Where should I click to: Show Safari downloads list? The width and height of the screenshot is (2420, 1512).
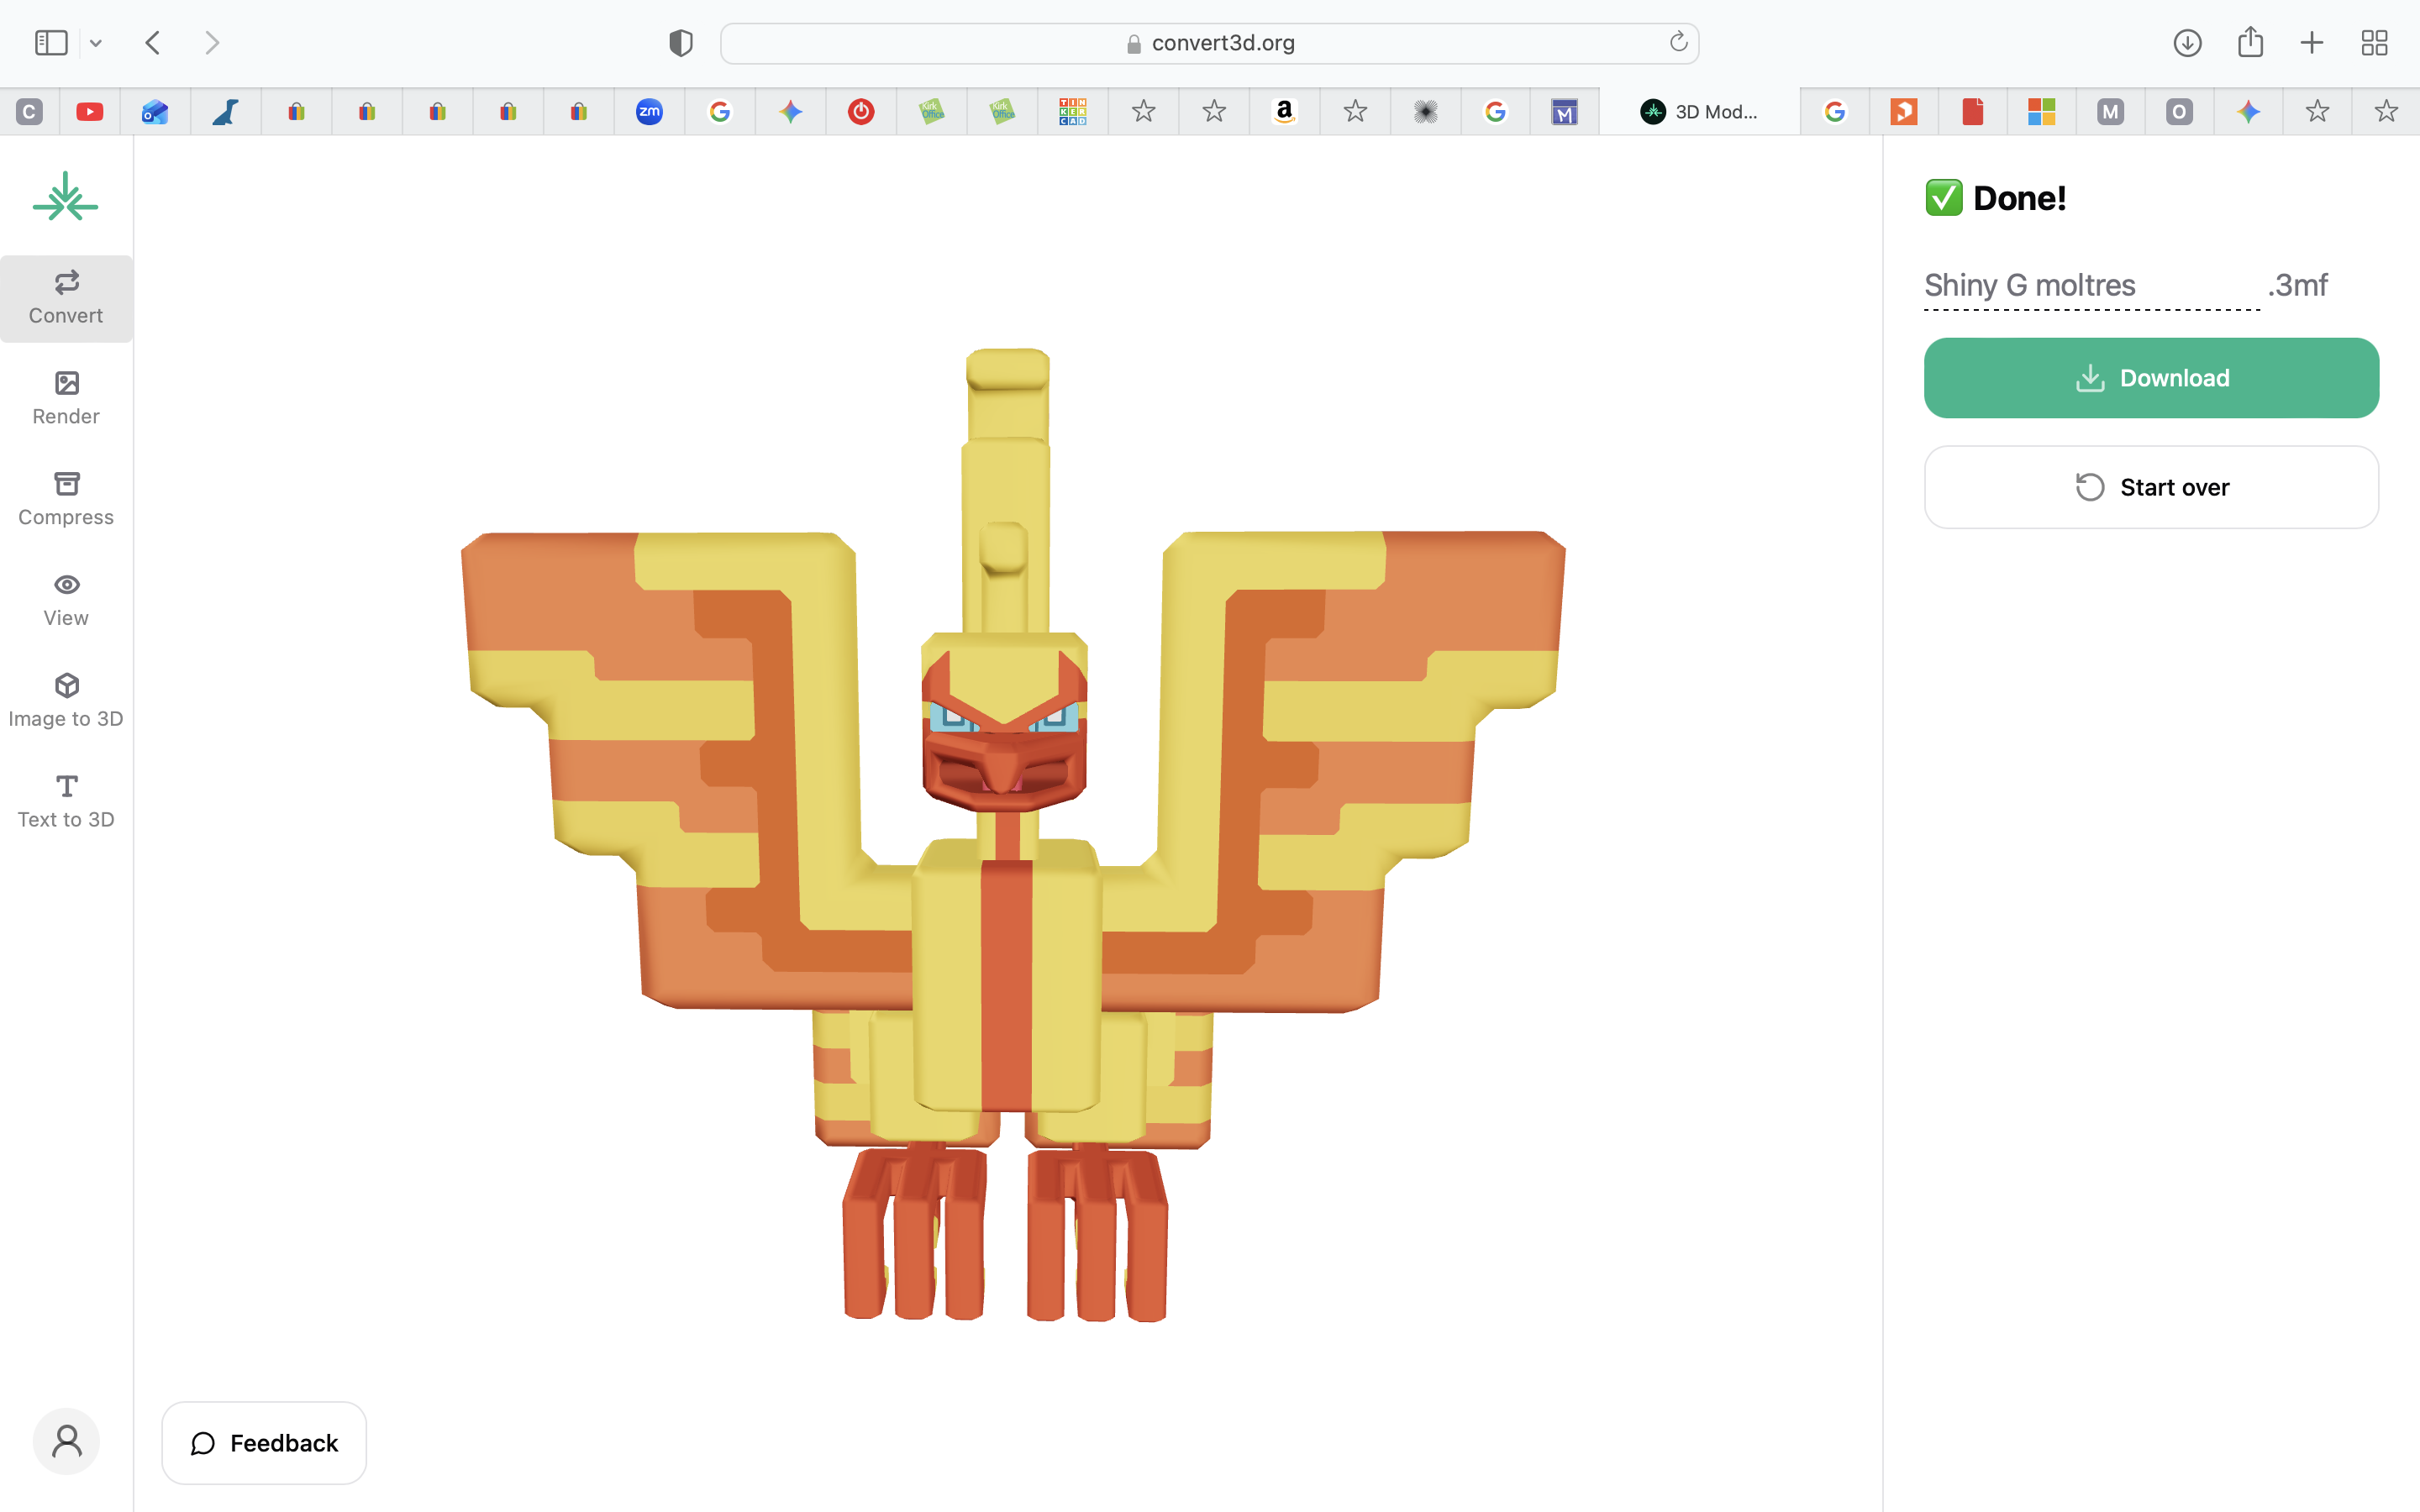click(2187, 43)
